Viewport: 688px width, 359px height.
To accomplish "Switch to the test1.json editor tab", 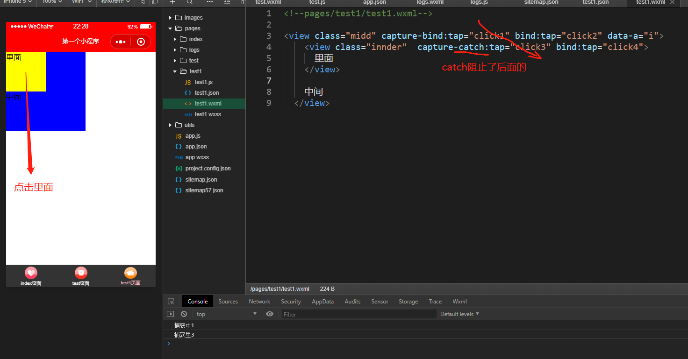I will 595,2.
